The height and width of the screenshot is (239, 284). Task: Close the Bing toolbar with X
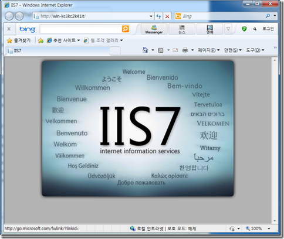pos(9,29)
